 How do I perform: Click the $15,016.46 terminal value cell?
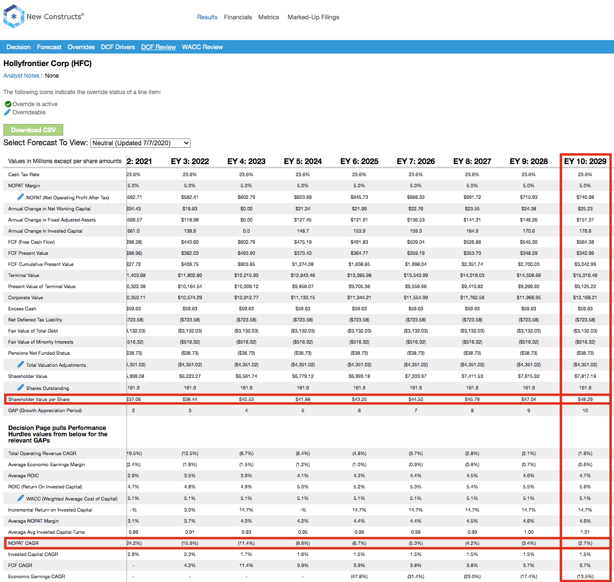[x=585, y=276]
